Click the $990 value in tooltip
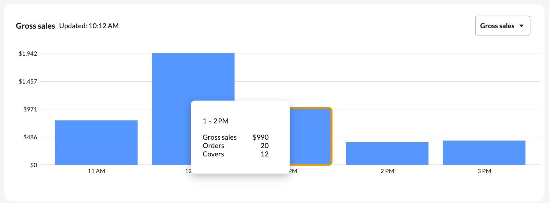Image resolution: width=549 pixels, height=203 pixels. pos(261,137)
